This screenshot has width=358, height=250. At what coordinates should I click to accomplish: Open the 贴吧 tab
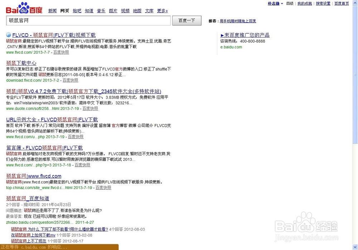click(x=77, y=11)
